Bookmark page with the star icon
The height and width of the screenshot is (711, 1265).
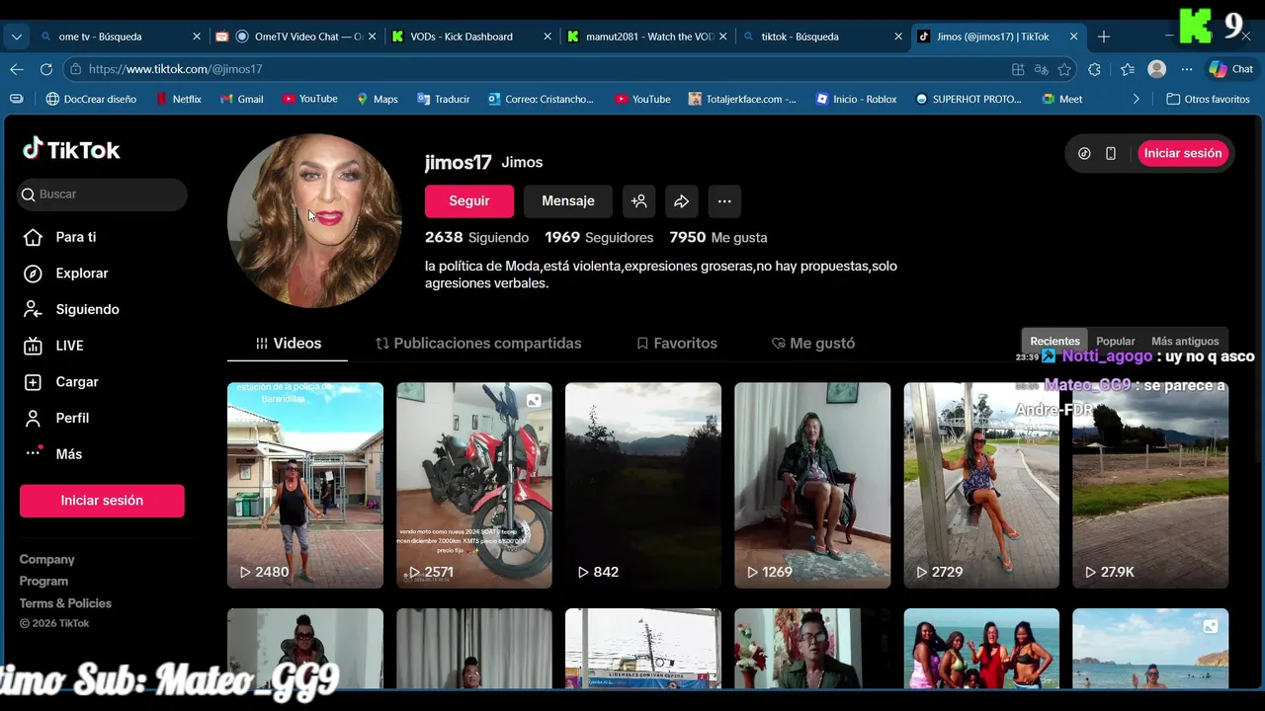pos(1064,69)
